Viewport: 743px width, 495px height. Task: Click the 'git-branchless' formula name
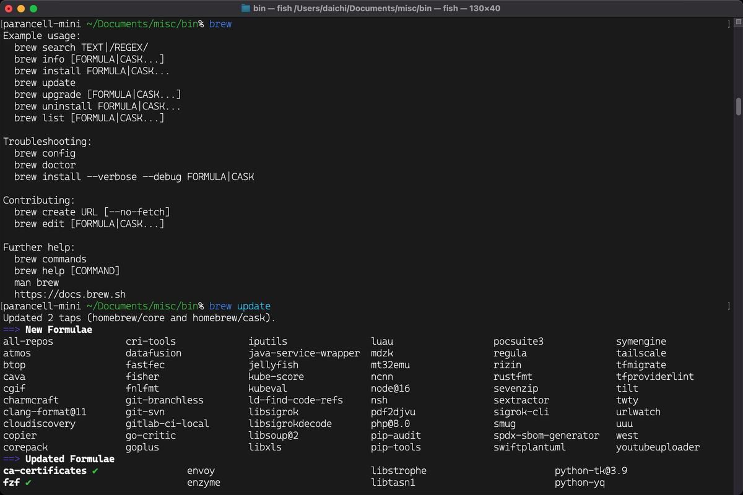(x=165, y=400)
